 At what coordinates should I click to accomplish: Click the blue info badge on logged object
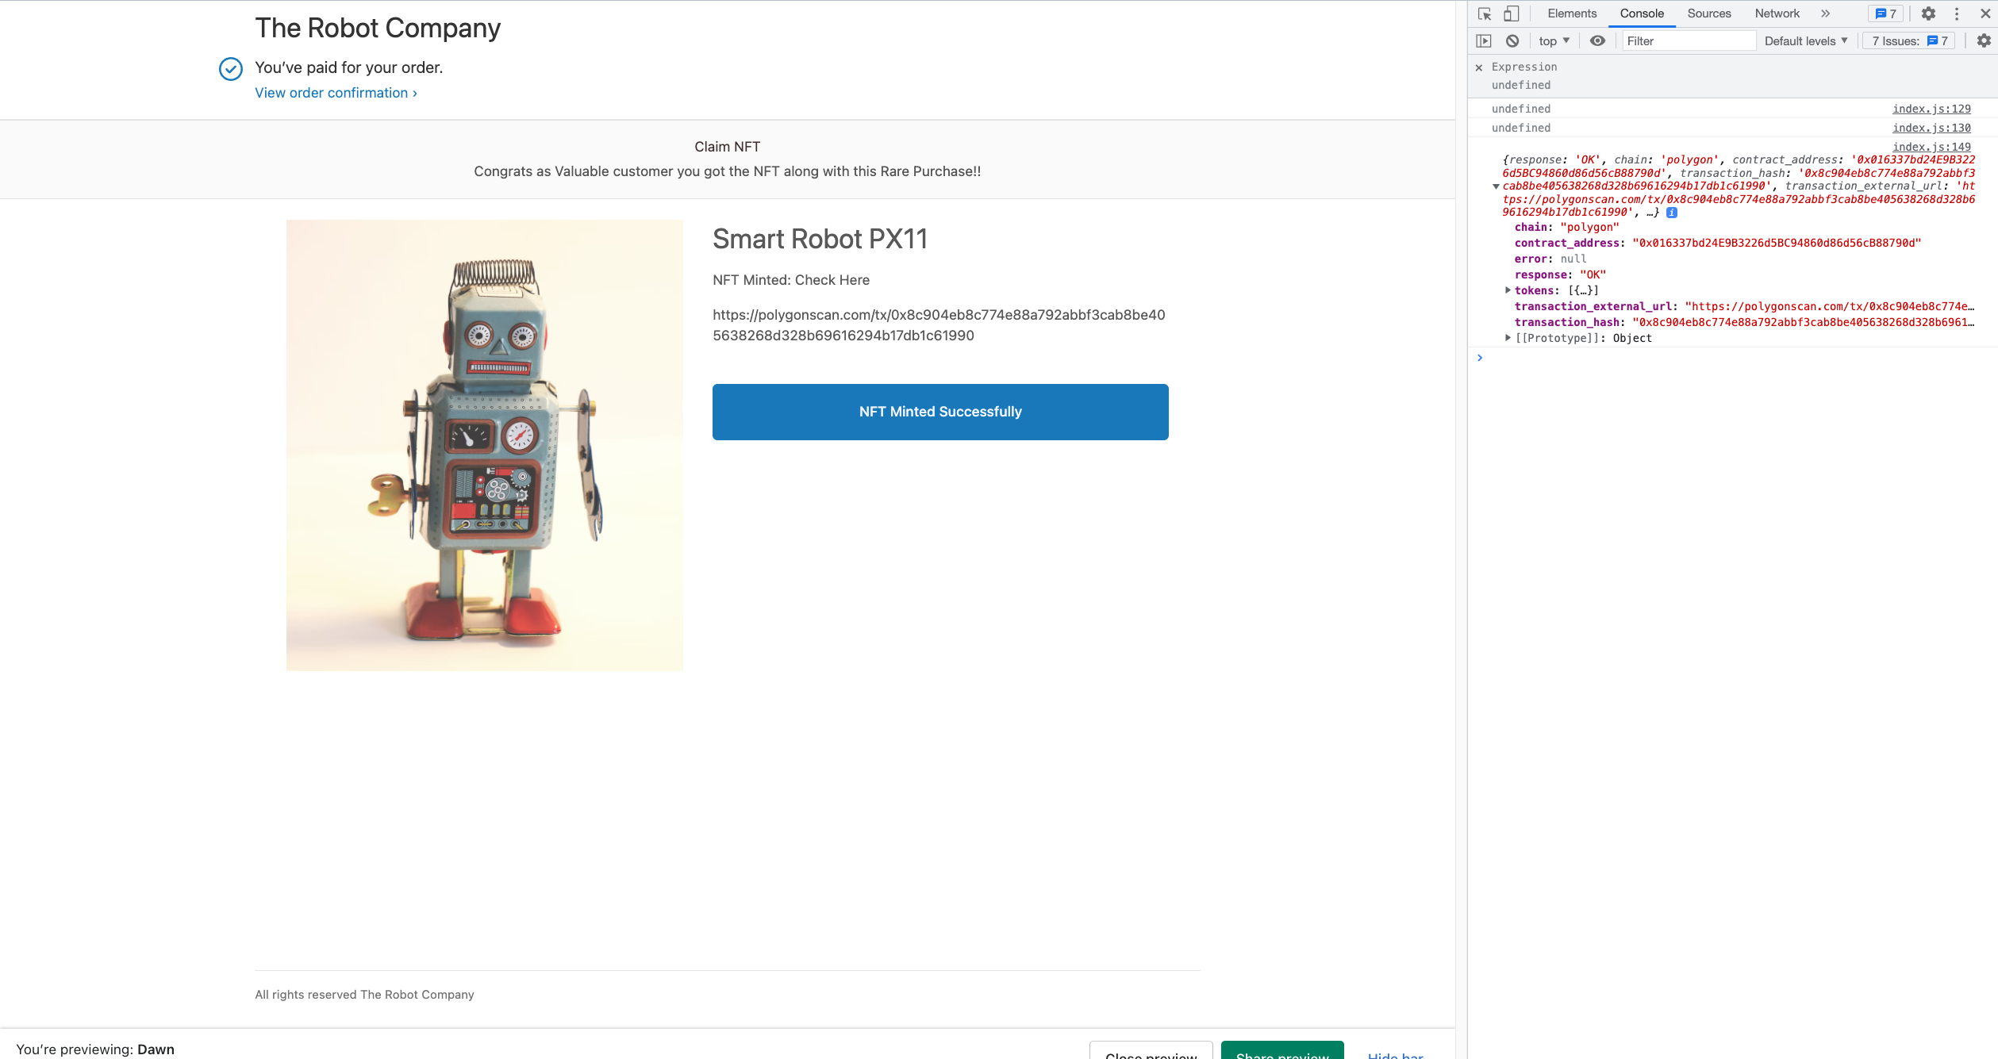[1672, 213]
